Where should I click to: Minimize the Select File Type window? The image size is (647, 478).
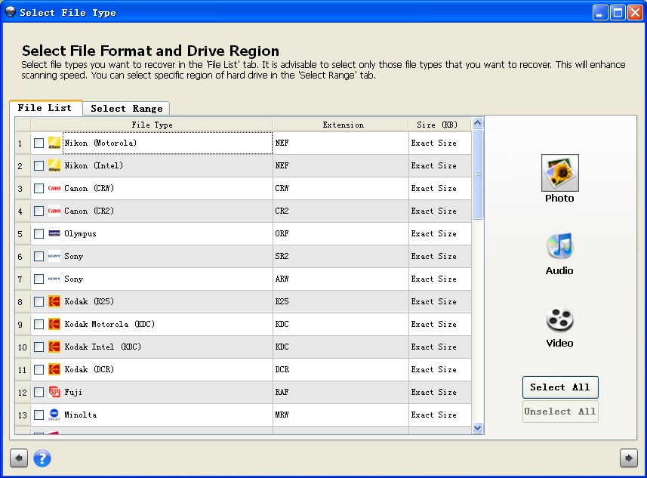coord(600,13)
